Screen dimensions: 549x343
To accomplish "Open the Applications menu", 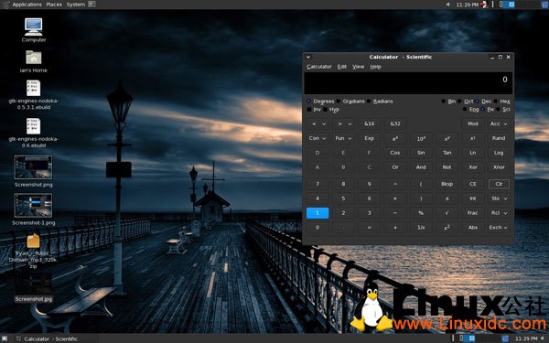I will [27, 5].
